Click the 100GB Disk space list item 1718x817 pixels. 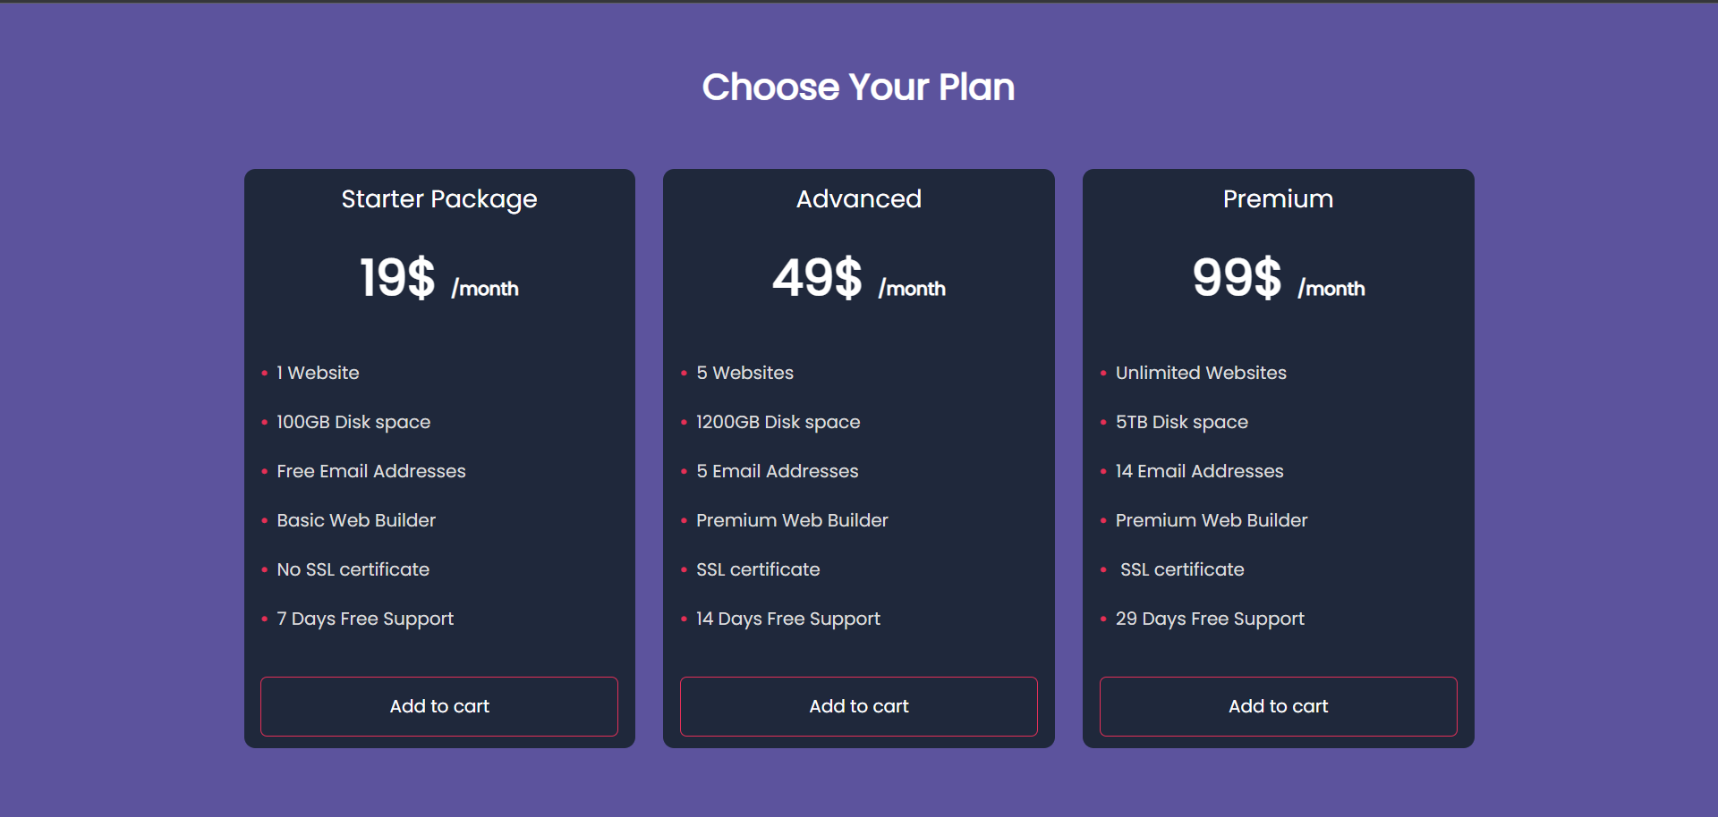point(353,422)
